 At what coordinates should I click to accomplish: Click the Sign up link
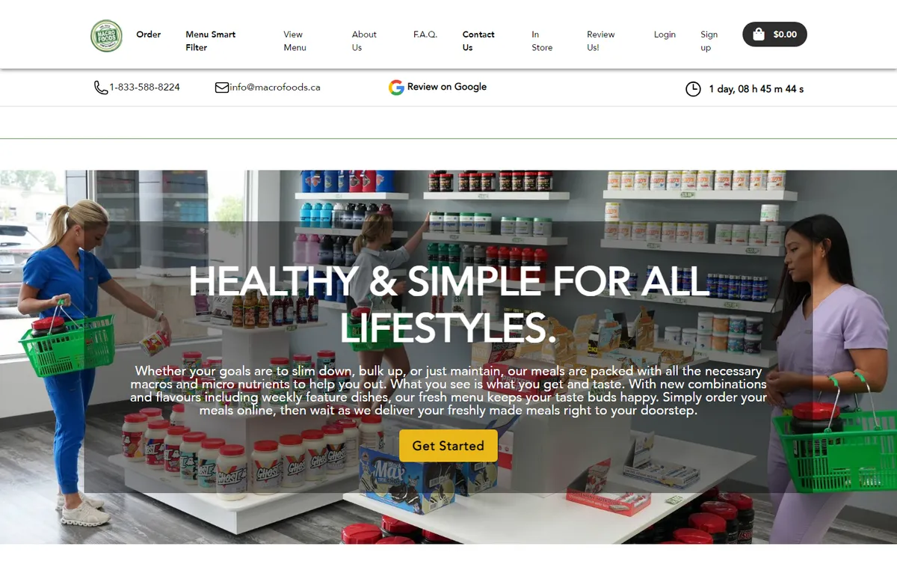click(709, 41)
